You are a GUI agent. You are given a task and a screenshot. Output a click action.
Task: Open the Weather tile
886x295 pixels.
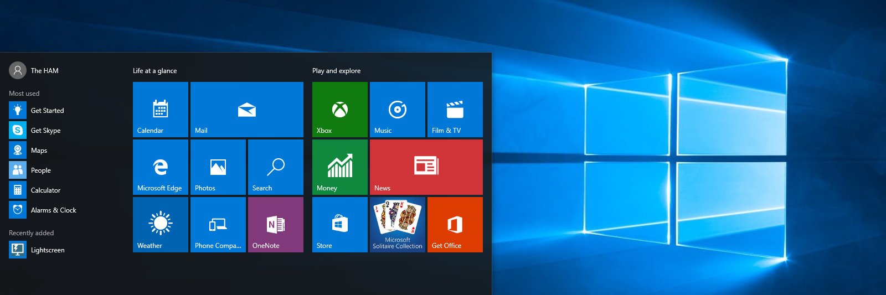coord(161,225)
